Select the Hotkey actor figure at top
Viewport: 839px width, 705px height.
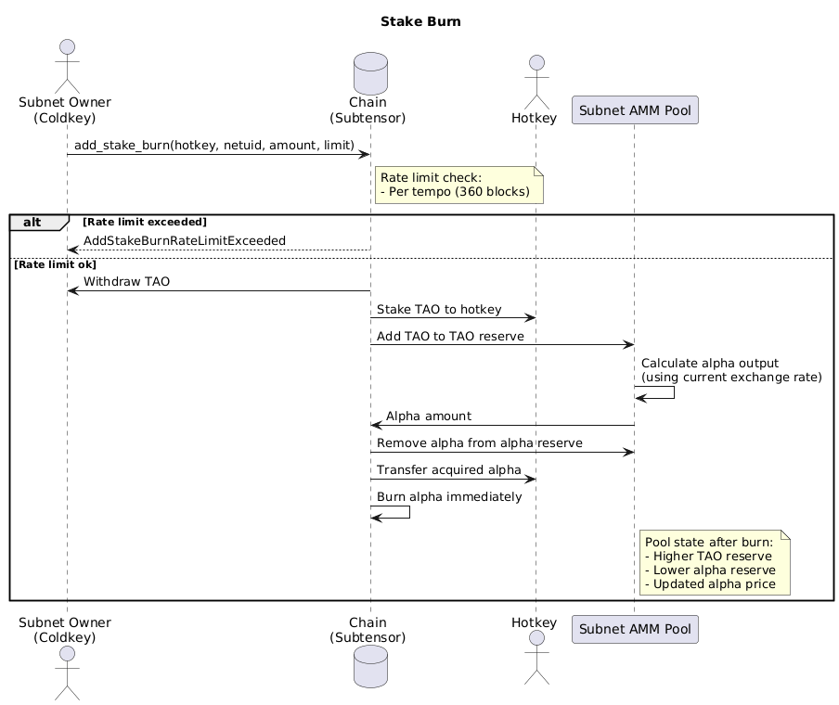536,74
